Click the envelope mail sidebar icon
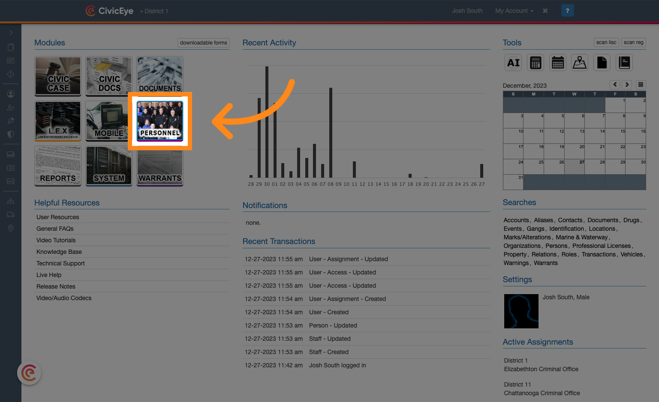 pos(11,182)
